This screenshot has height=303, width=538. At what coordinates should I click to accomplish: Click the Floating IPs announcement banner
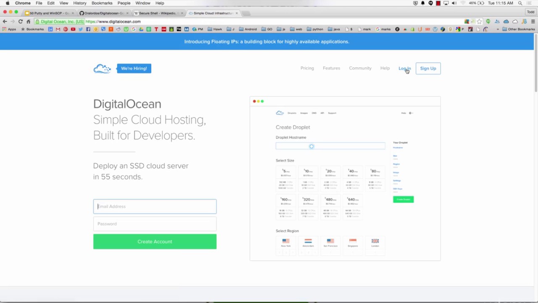click(x=266, y=42)
